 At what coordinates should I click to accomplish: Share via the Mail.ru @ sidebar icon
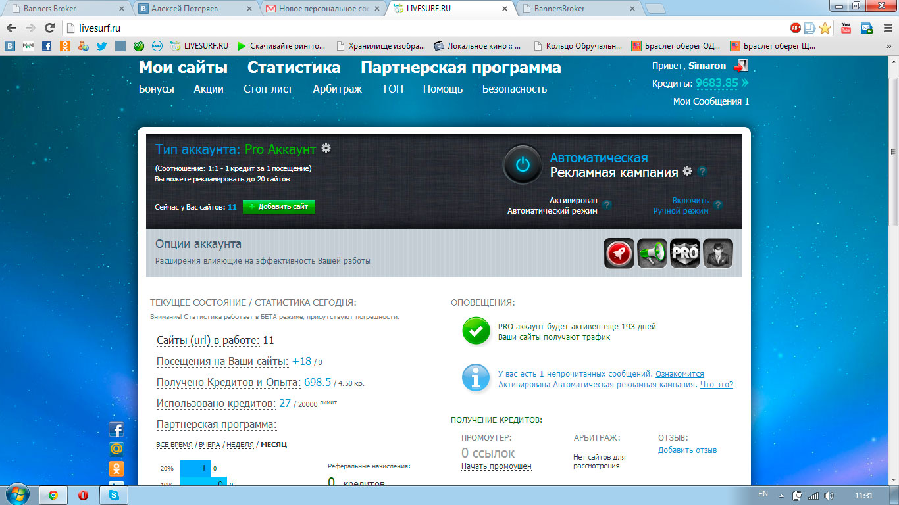(116, 449)
